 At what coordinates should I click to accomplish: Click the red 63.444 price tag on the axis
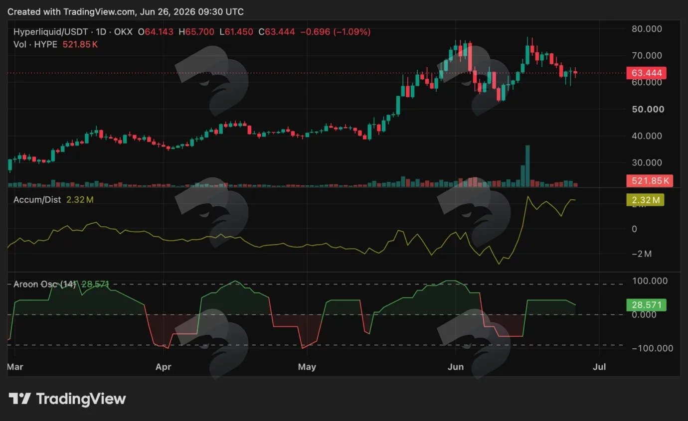(x=647, y=73)
